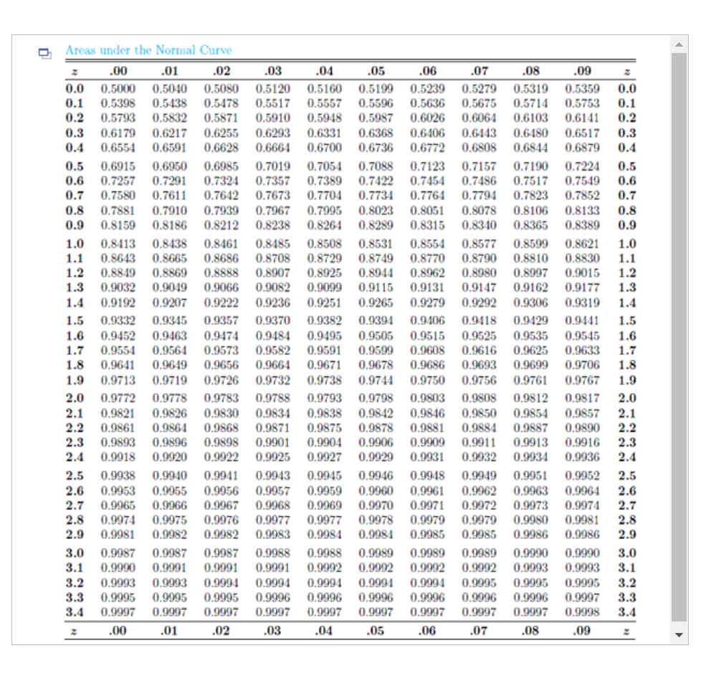Click the table value 0.5000
The image size is (716, 676).
(117, 88)
